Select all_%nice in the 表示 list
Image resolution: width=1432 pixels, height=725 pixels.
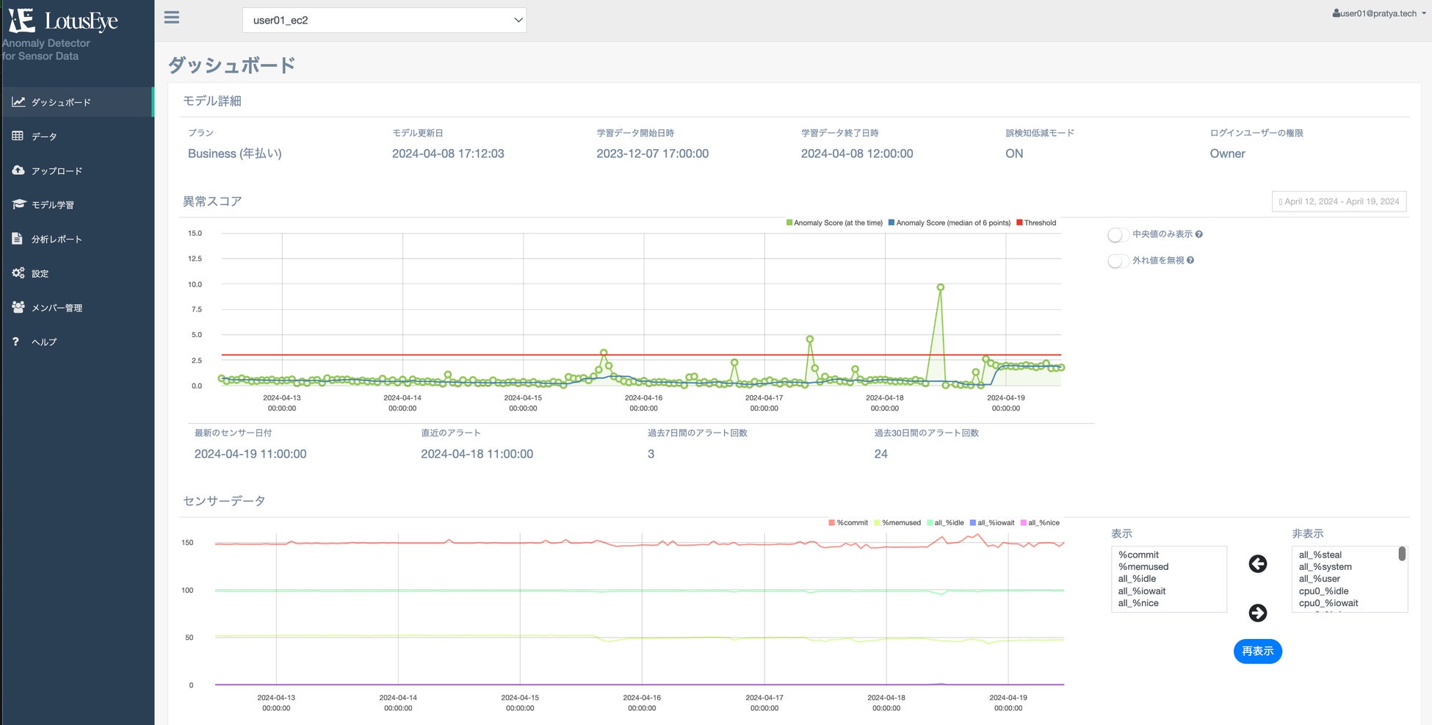point(1168,603)
